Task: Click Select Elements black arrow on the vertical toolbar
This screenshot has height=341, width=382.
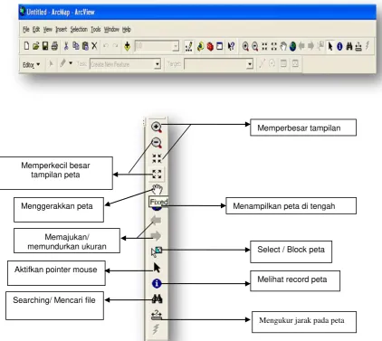Action: pyautogui.click(x=157, y=268)
